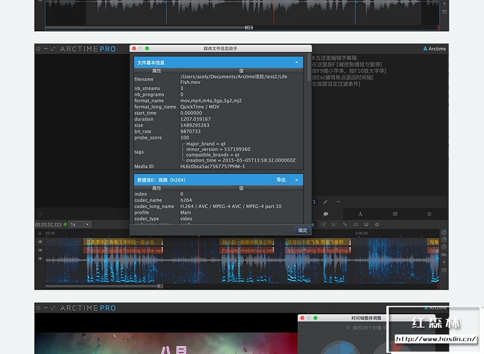Click the filename path value ending Fish.mov

click(233, 80)
